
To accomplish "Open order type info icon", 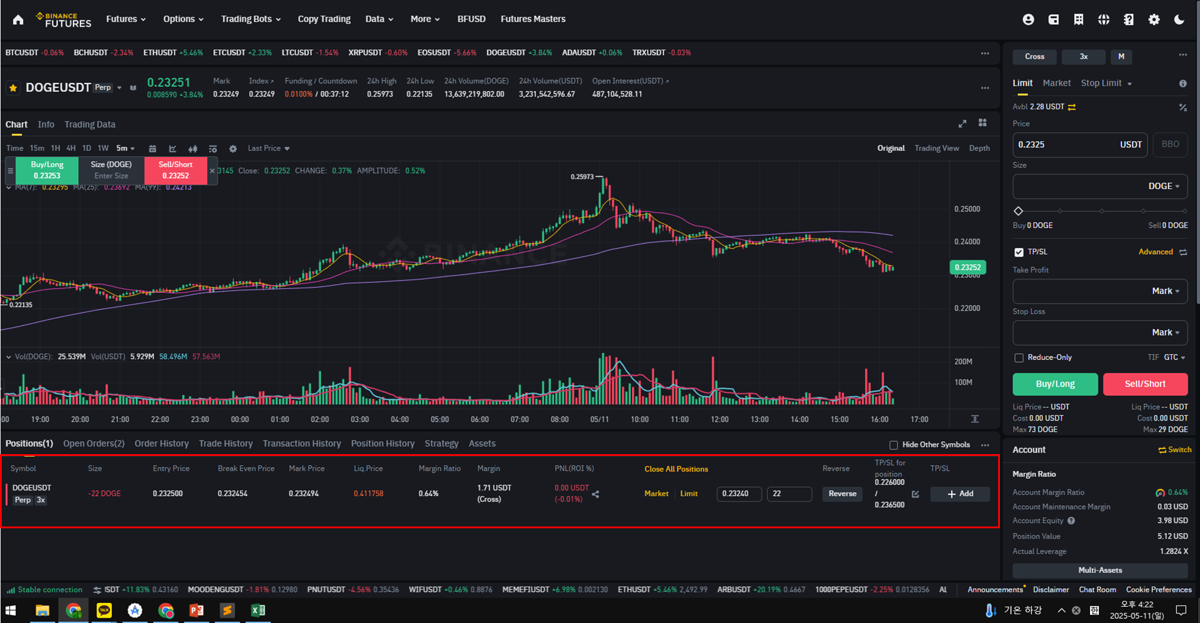I will coord(1183,84).
